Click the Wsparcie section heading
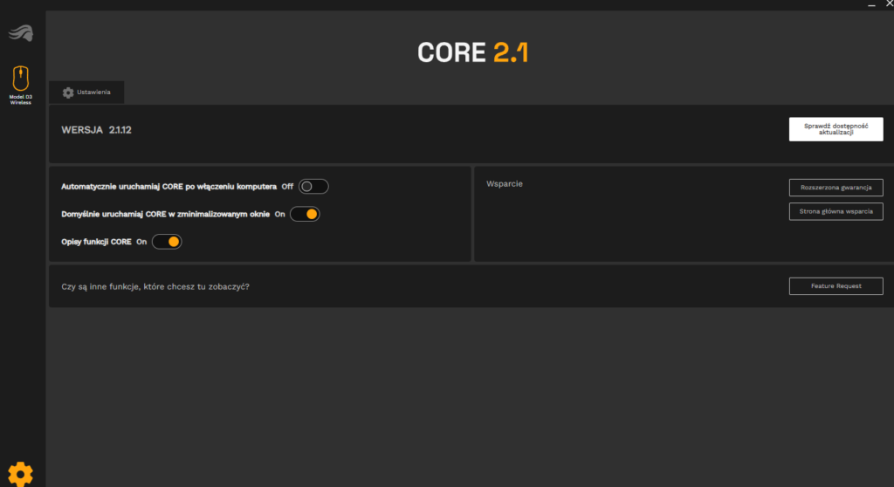 pyautogui.click(x=504, y=184)
